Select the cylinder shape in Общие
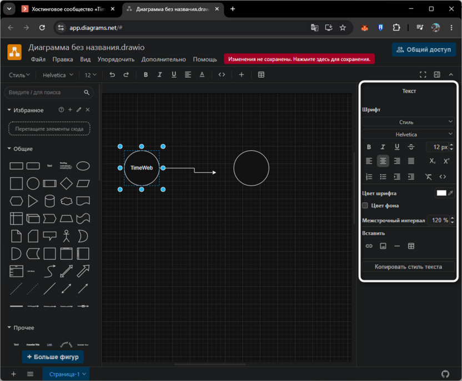Viewport: 462px width, 381px height. point(49,201)
